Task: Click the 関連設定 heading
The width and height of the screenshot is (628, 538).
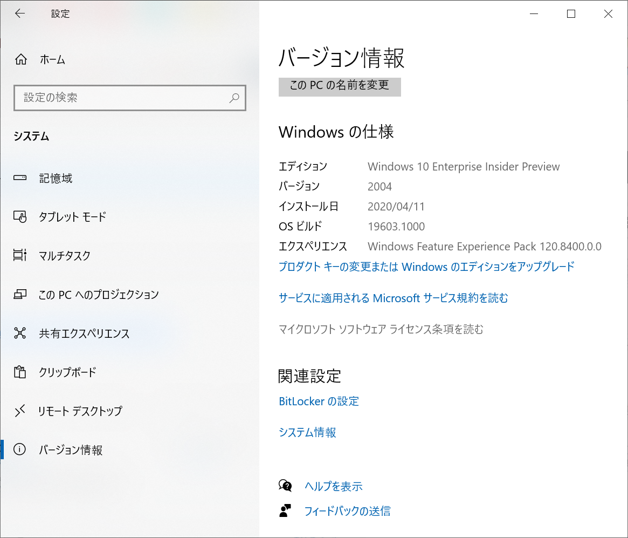Action: 309,376
